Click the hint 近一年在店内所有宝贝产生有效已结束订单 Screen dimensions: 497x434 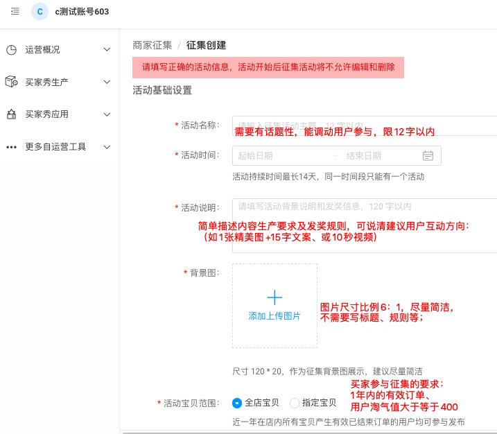pos(349,422)
